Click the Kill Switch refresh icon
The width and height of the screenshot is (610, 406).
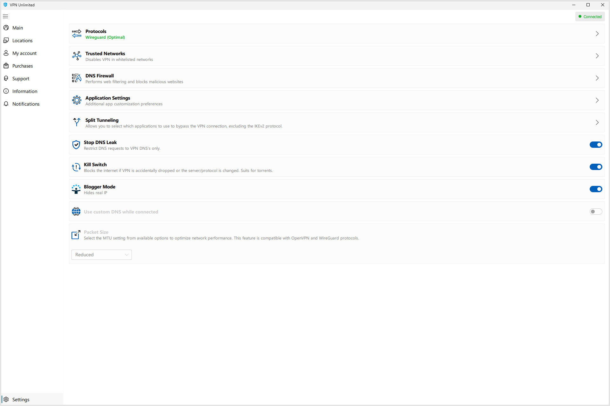[x=76, y=167]
